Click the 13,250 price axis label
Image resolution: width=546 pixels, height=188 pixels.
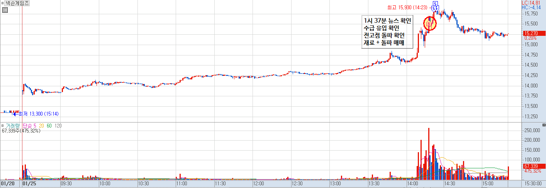(531, 116)
